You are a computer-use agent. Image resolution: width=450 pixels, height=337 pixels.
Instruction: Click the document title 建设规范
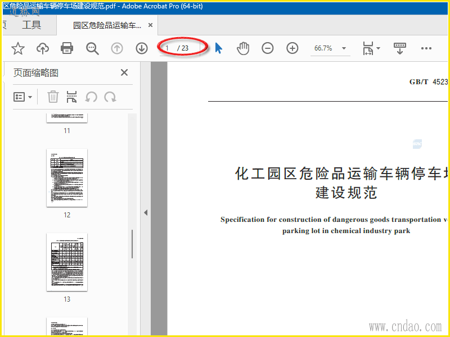tap(346, 193)
